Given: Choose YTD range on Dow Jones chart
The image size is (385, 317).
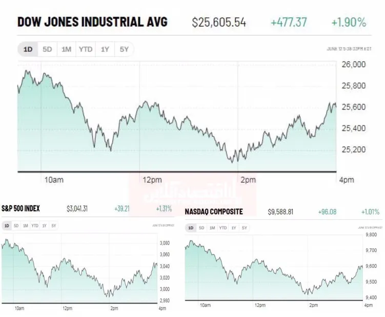Looking at the screenshot, I should pos(86,49).
